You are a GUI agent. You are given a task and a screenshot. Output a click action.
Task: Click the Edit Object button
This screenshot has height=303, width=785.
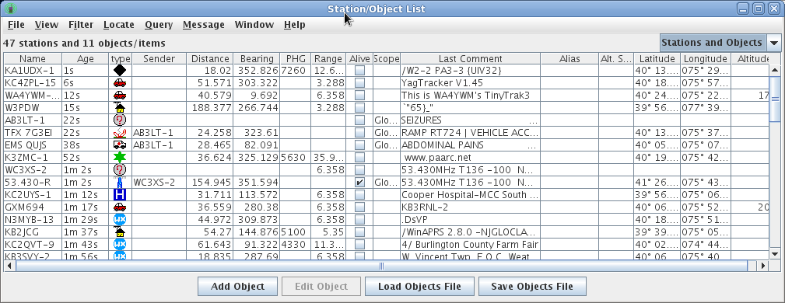(321, 287)
